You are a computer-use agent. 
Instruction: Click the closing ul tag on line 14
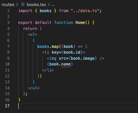(x=34, y=88)
